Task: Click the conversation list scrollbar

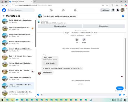Action: [36, 33]
